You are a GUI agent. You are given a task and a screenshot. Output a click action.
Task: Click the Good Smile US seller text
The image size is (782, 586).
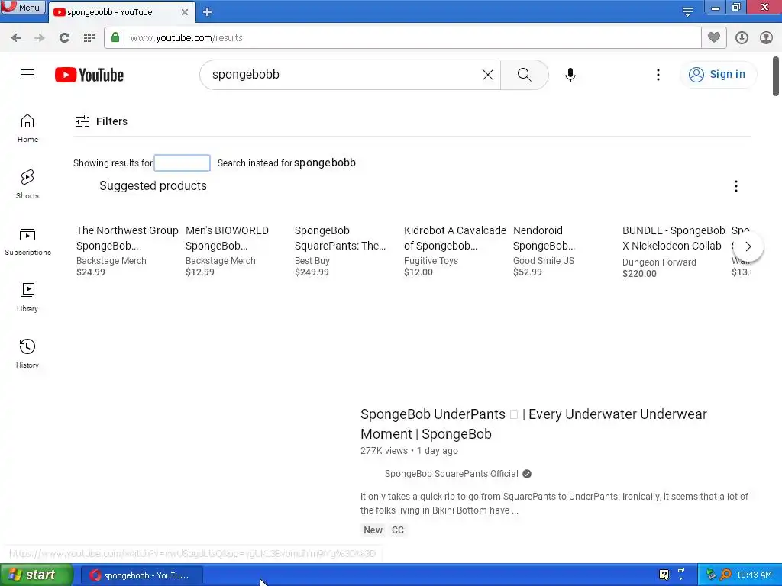(544, 261)
